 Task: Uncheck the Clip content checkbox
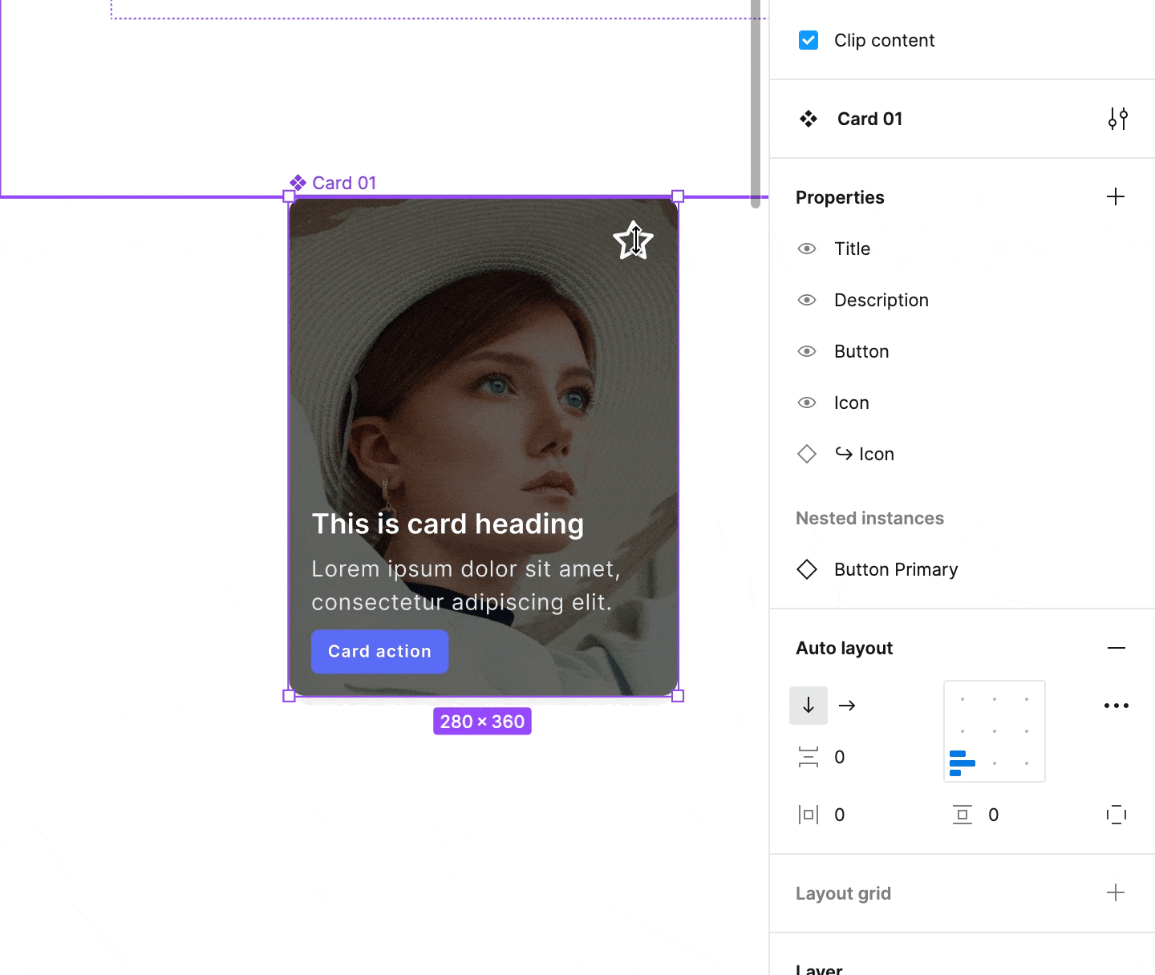click(x=808, y=40)
